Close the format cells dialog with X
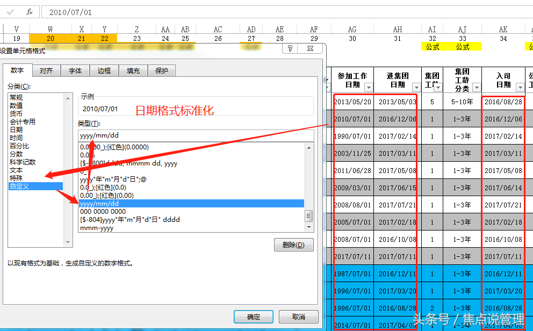The height and width of the screenshot is (331, 533). pos(310,48)
